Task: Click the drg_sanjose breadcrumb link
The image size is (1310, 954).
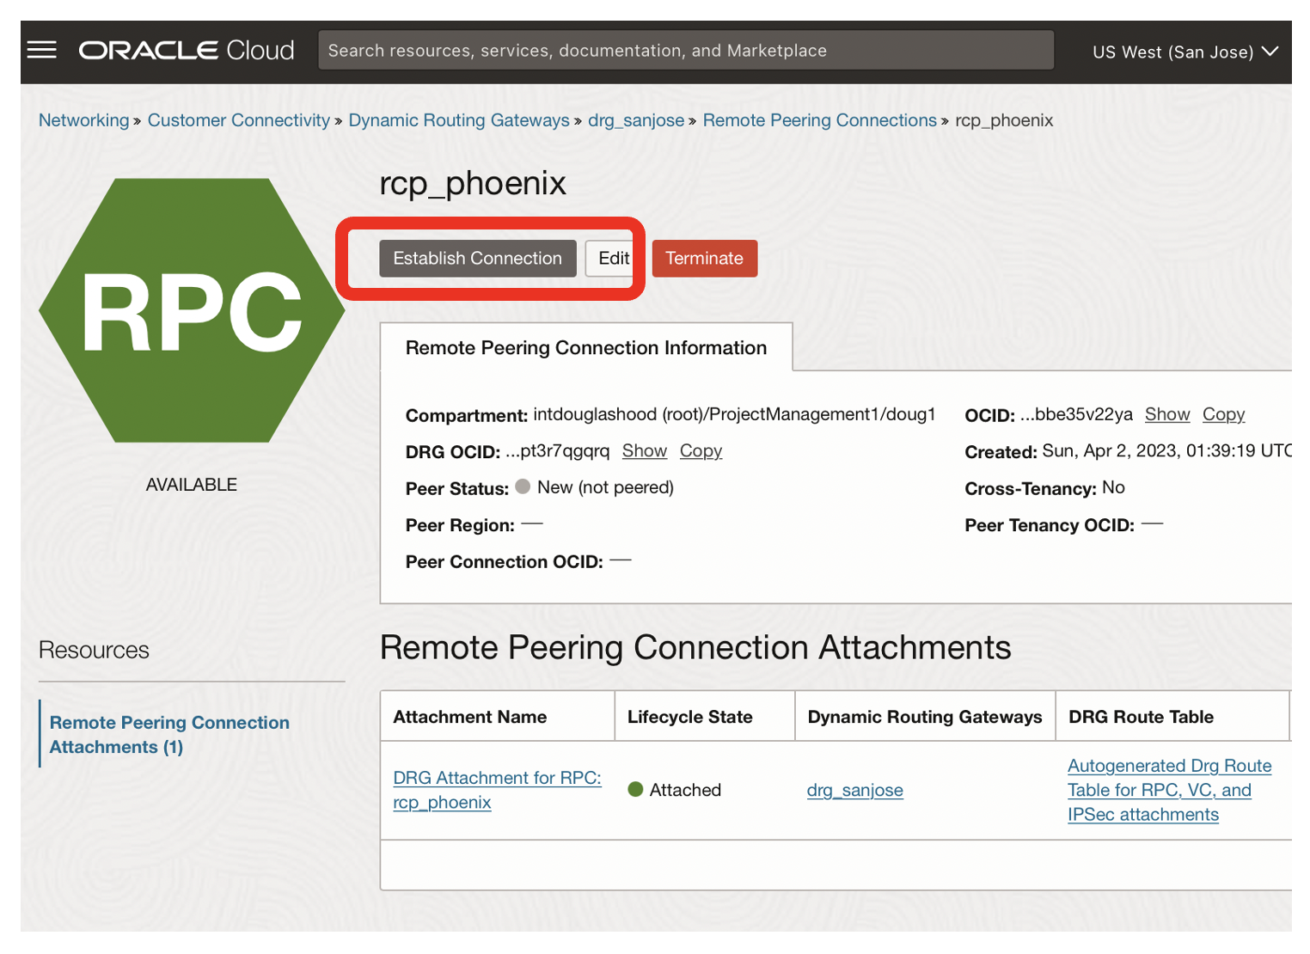Action: (x=636, y=120)
